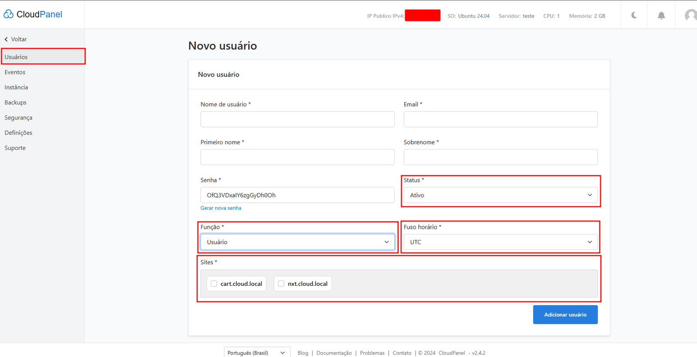Open Usuários in the sidebar
Viewport: 697px width, 357px height.
16,57
